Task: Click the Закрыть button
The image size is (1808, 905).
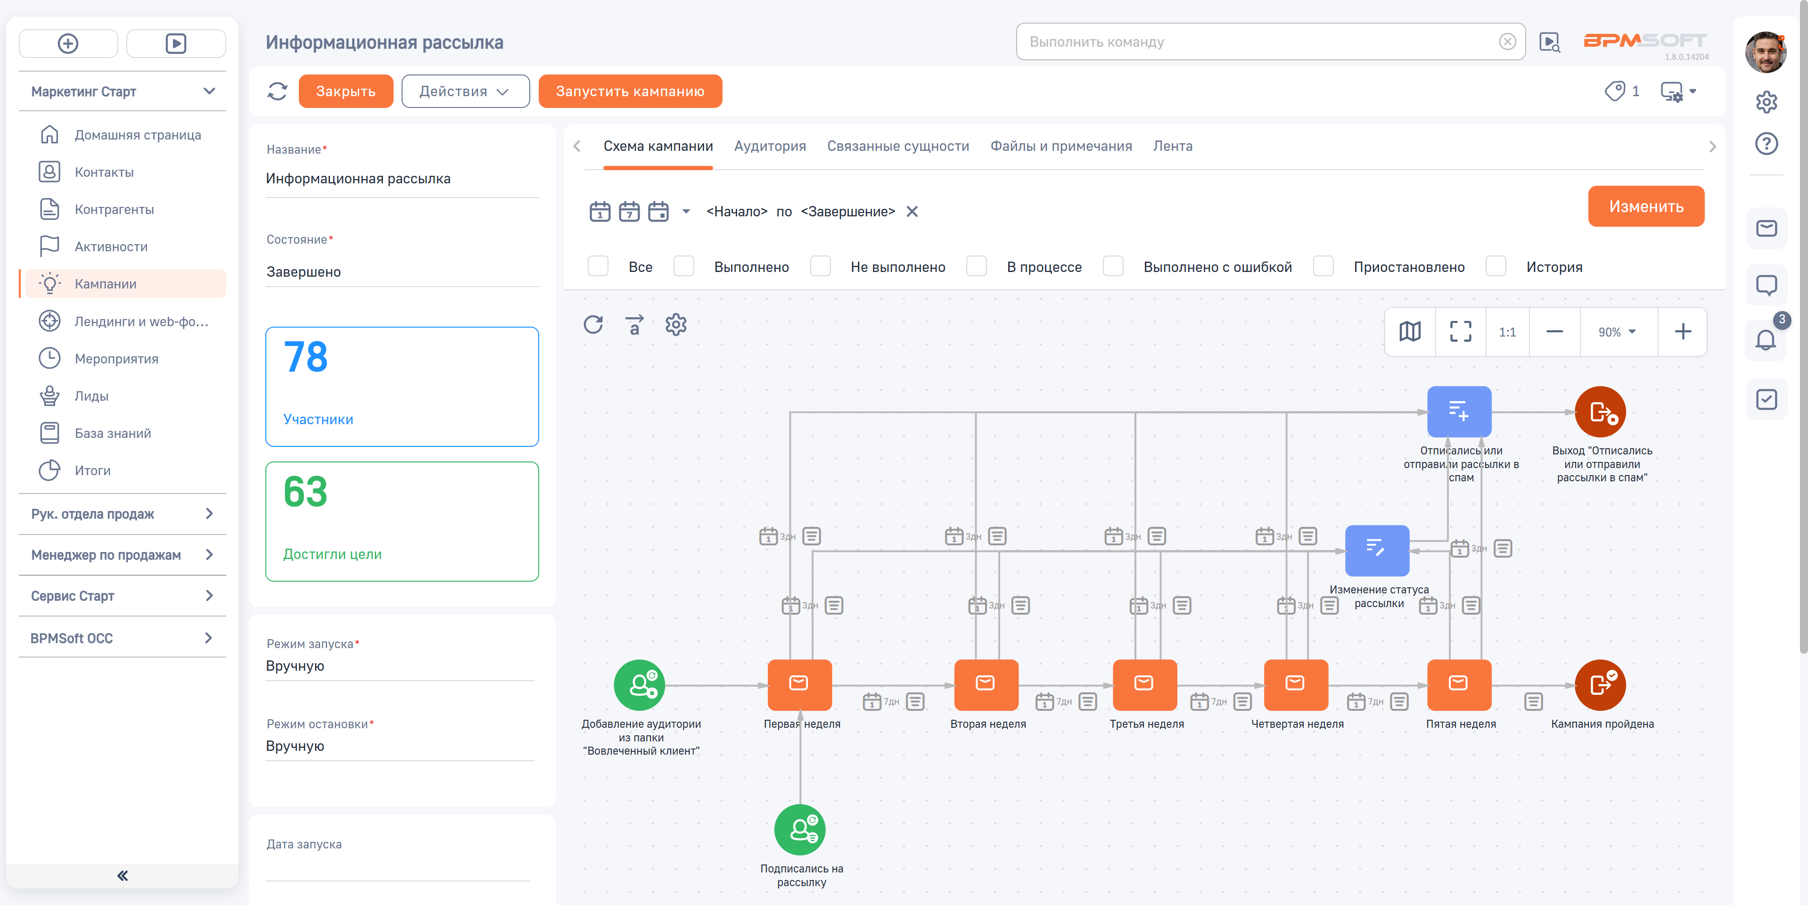Action: point(345,91)
